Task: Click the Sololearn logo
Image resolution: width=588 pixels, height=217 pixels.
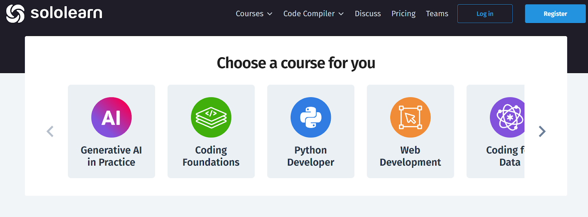Action: click(54, 13)
